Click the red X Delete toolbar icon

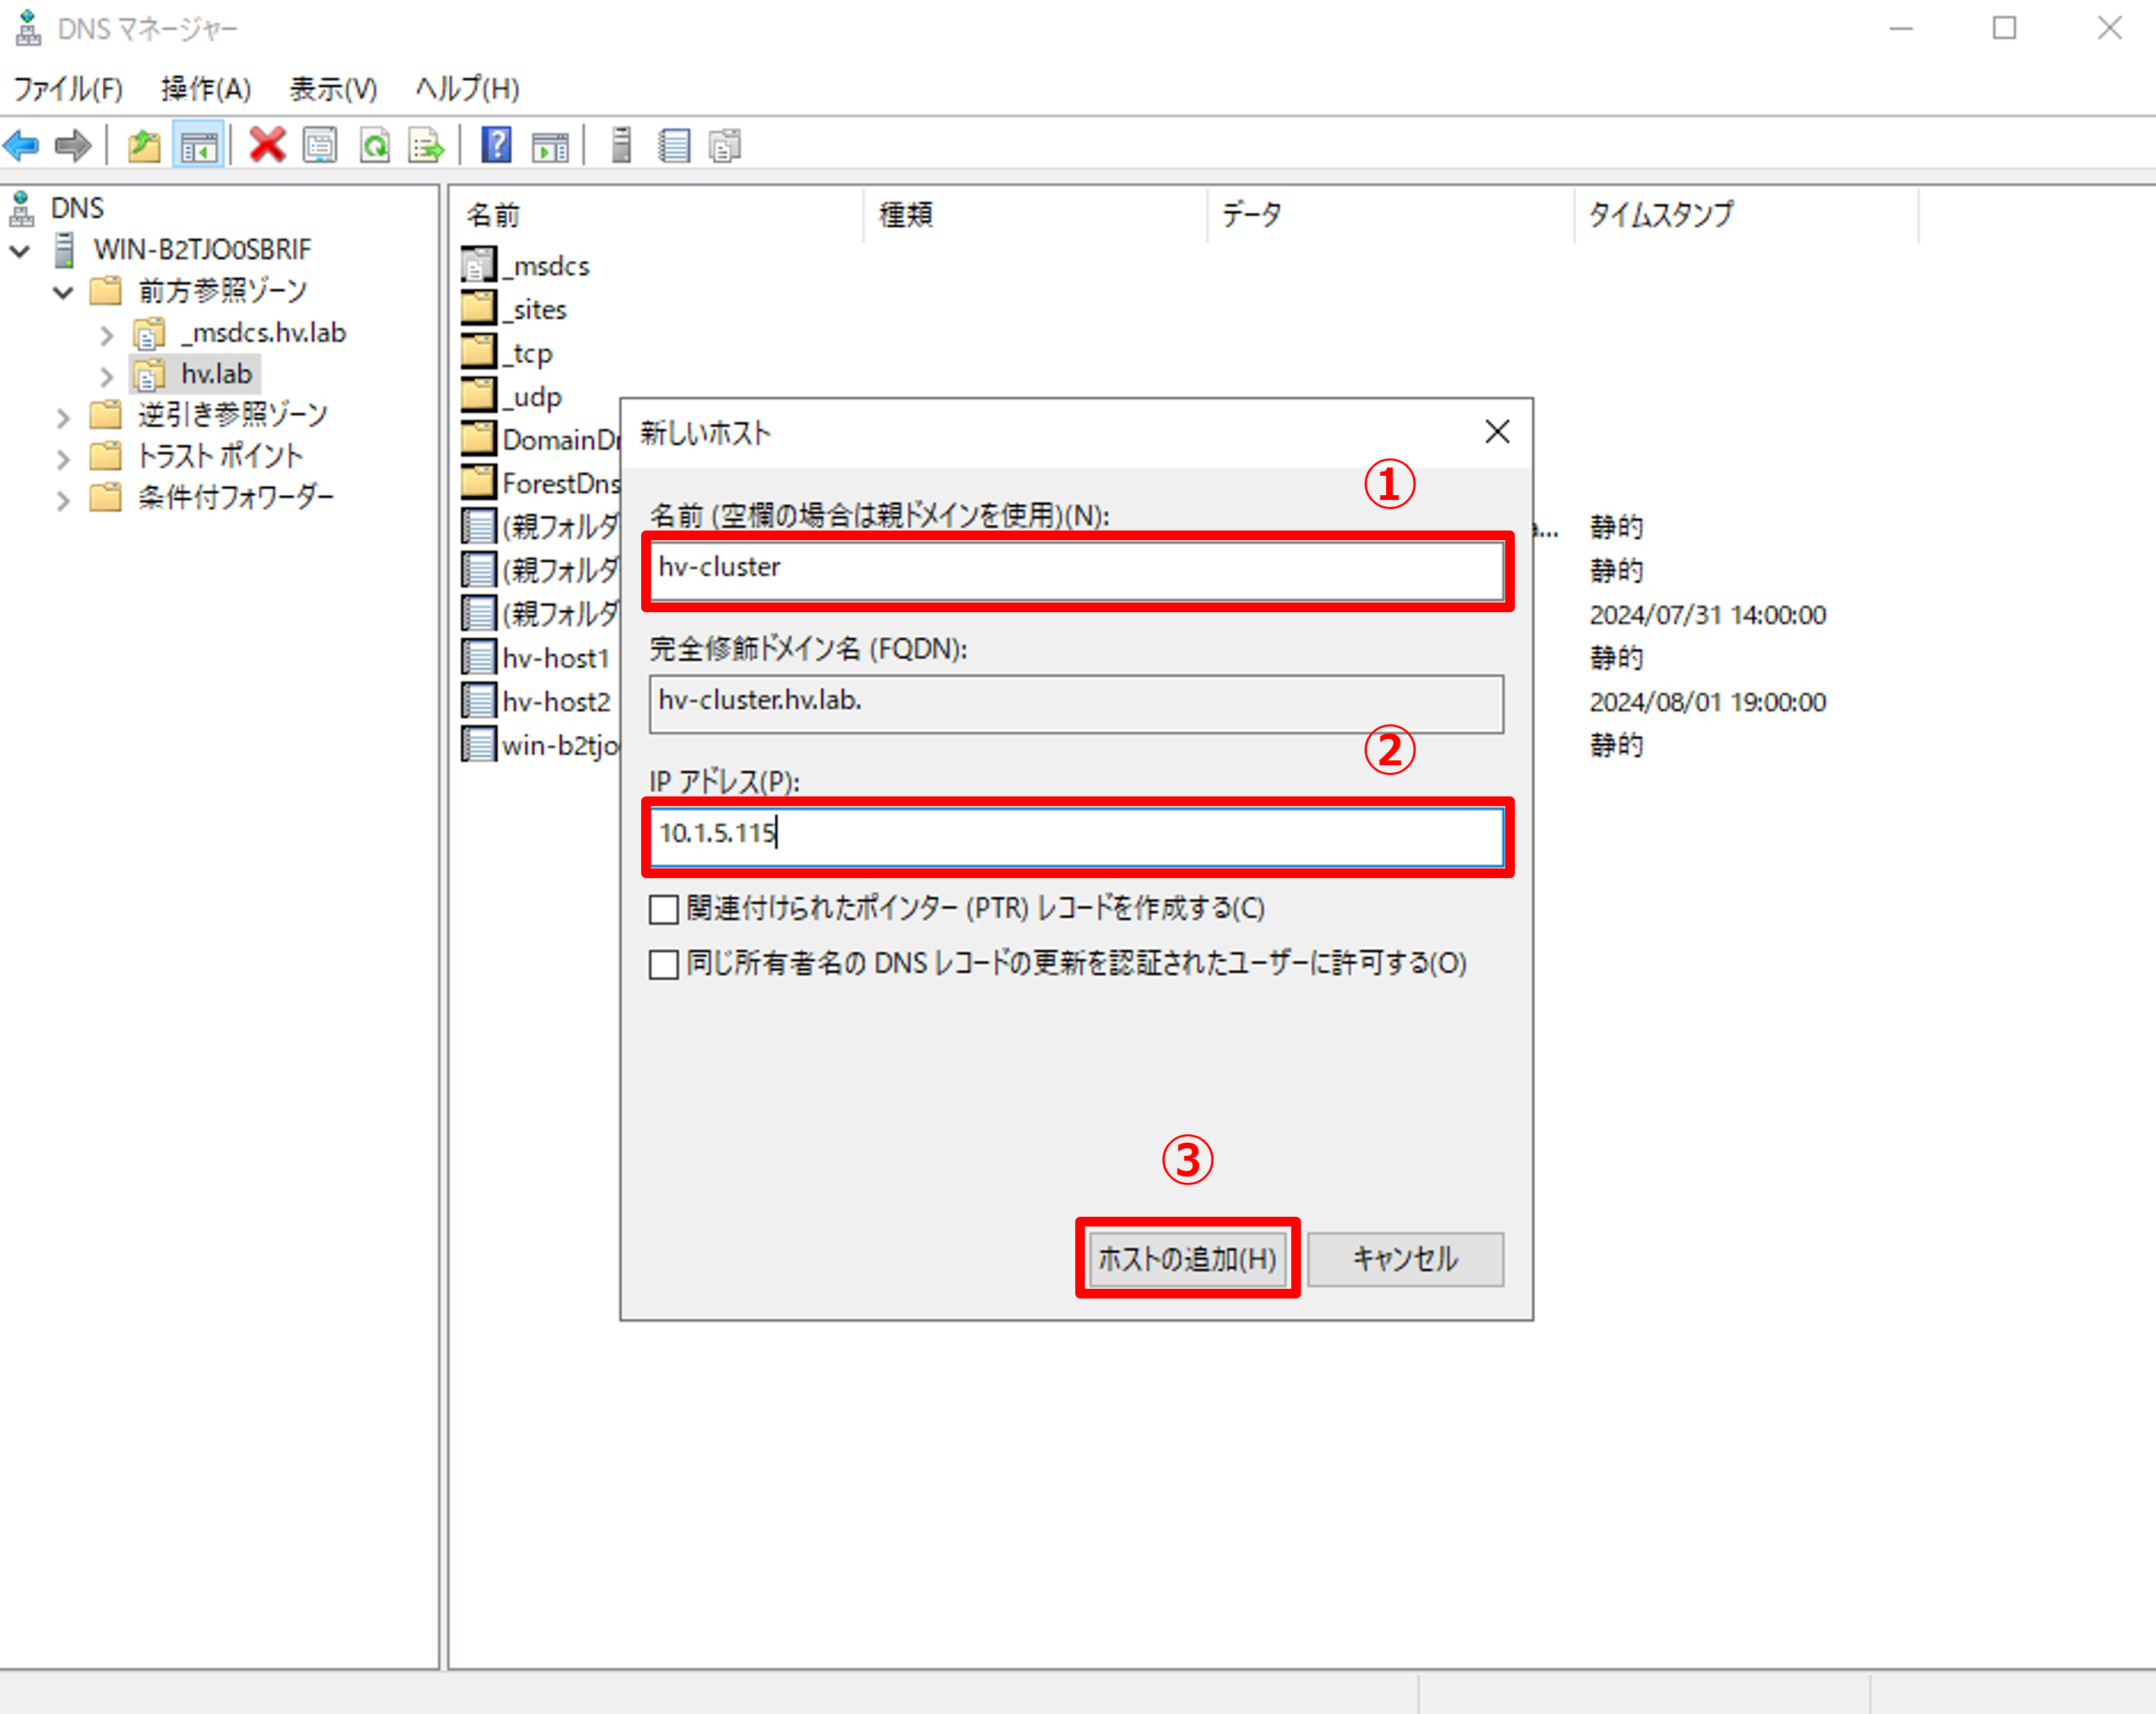267,146
